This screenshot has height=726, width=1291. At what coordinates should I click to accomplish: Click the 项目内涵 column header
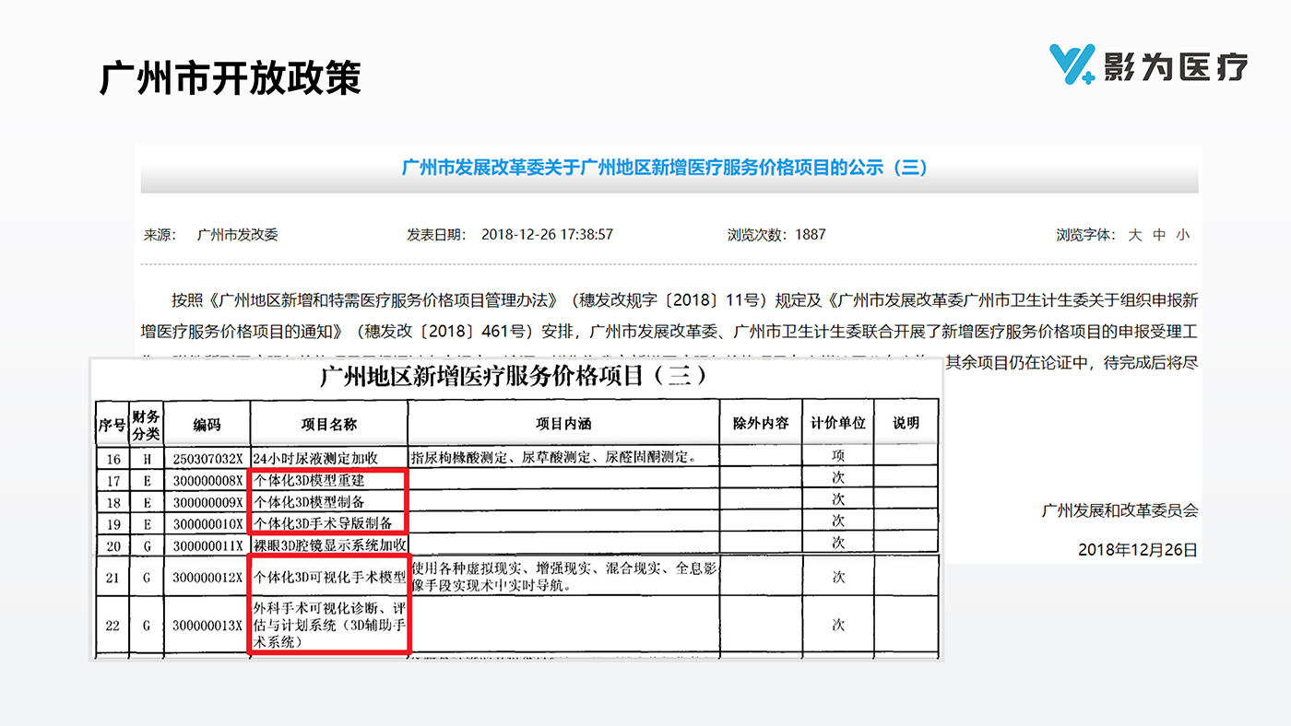point(563,424)
